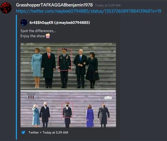Click the Twitter bird icon in the footer
Viewport: 167px width, 141px height.
[23, 132]
